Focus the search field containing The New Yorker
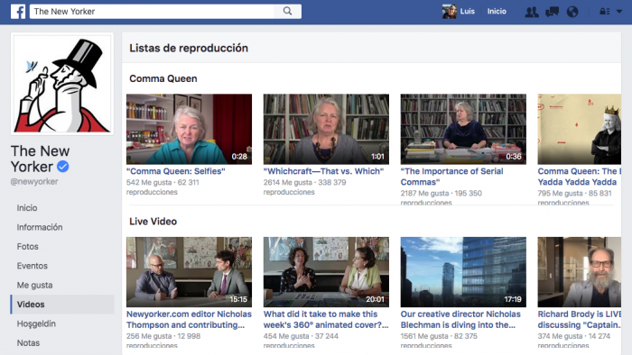632x355 pixels. click(152, 11)
